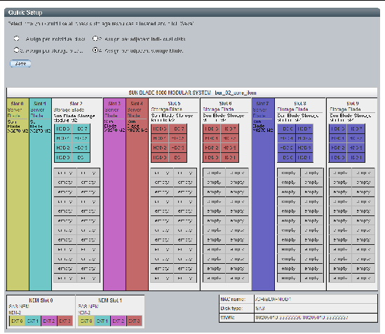This screenshot has width=385, height=334.
Task: Click HDD 2 in Slot 2 storage blade
Action: 63,148
